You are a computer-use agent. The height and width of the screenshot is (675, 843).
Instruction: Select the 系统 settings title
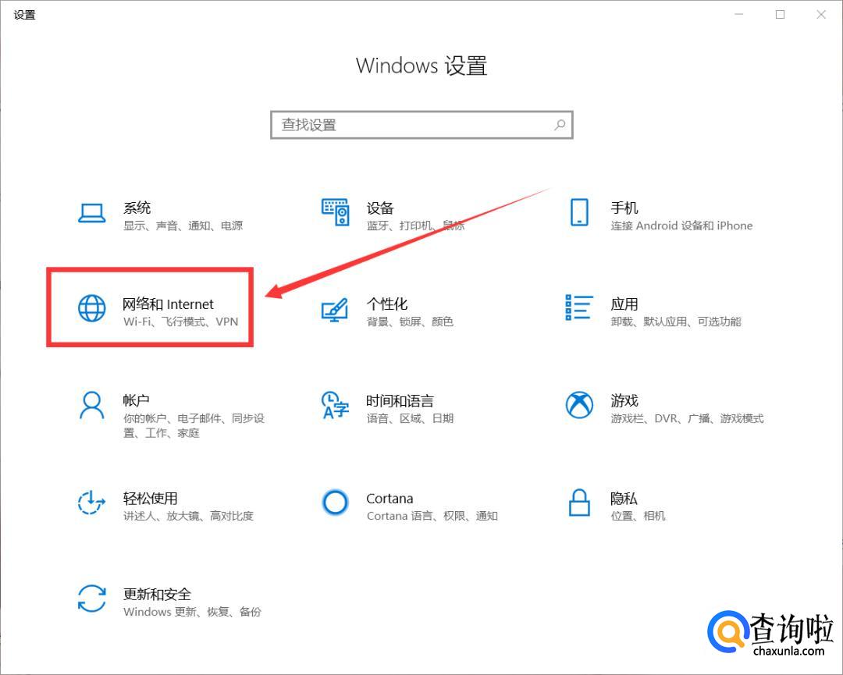[137, 208]
